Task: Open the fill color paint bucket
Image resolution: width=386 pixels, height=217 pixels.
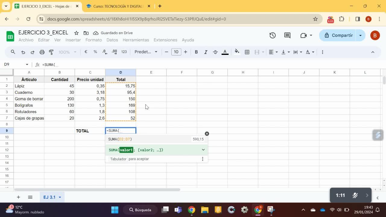Action: (x=237, y=52)
